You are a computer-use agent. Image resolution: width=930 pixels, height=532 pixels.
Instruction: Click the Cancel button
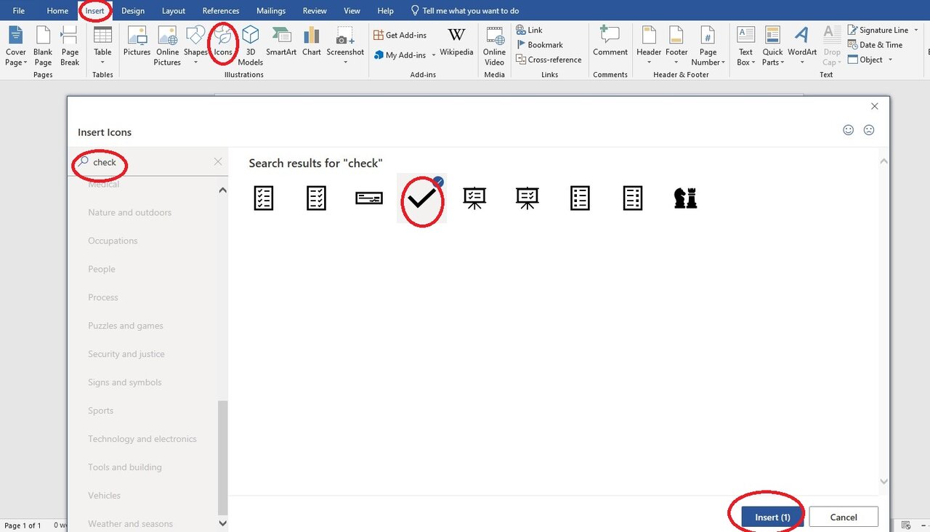[843, 517]
